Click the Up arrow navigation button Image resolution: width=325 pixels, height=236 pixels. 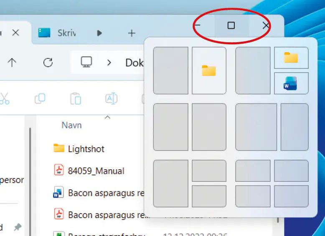coord(12,63)
